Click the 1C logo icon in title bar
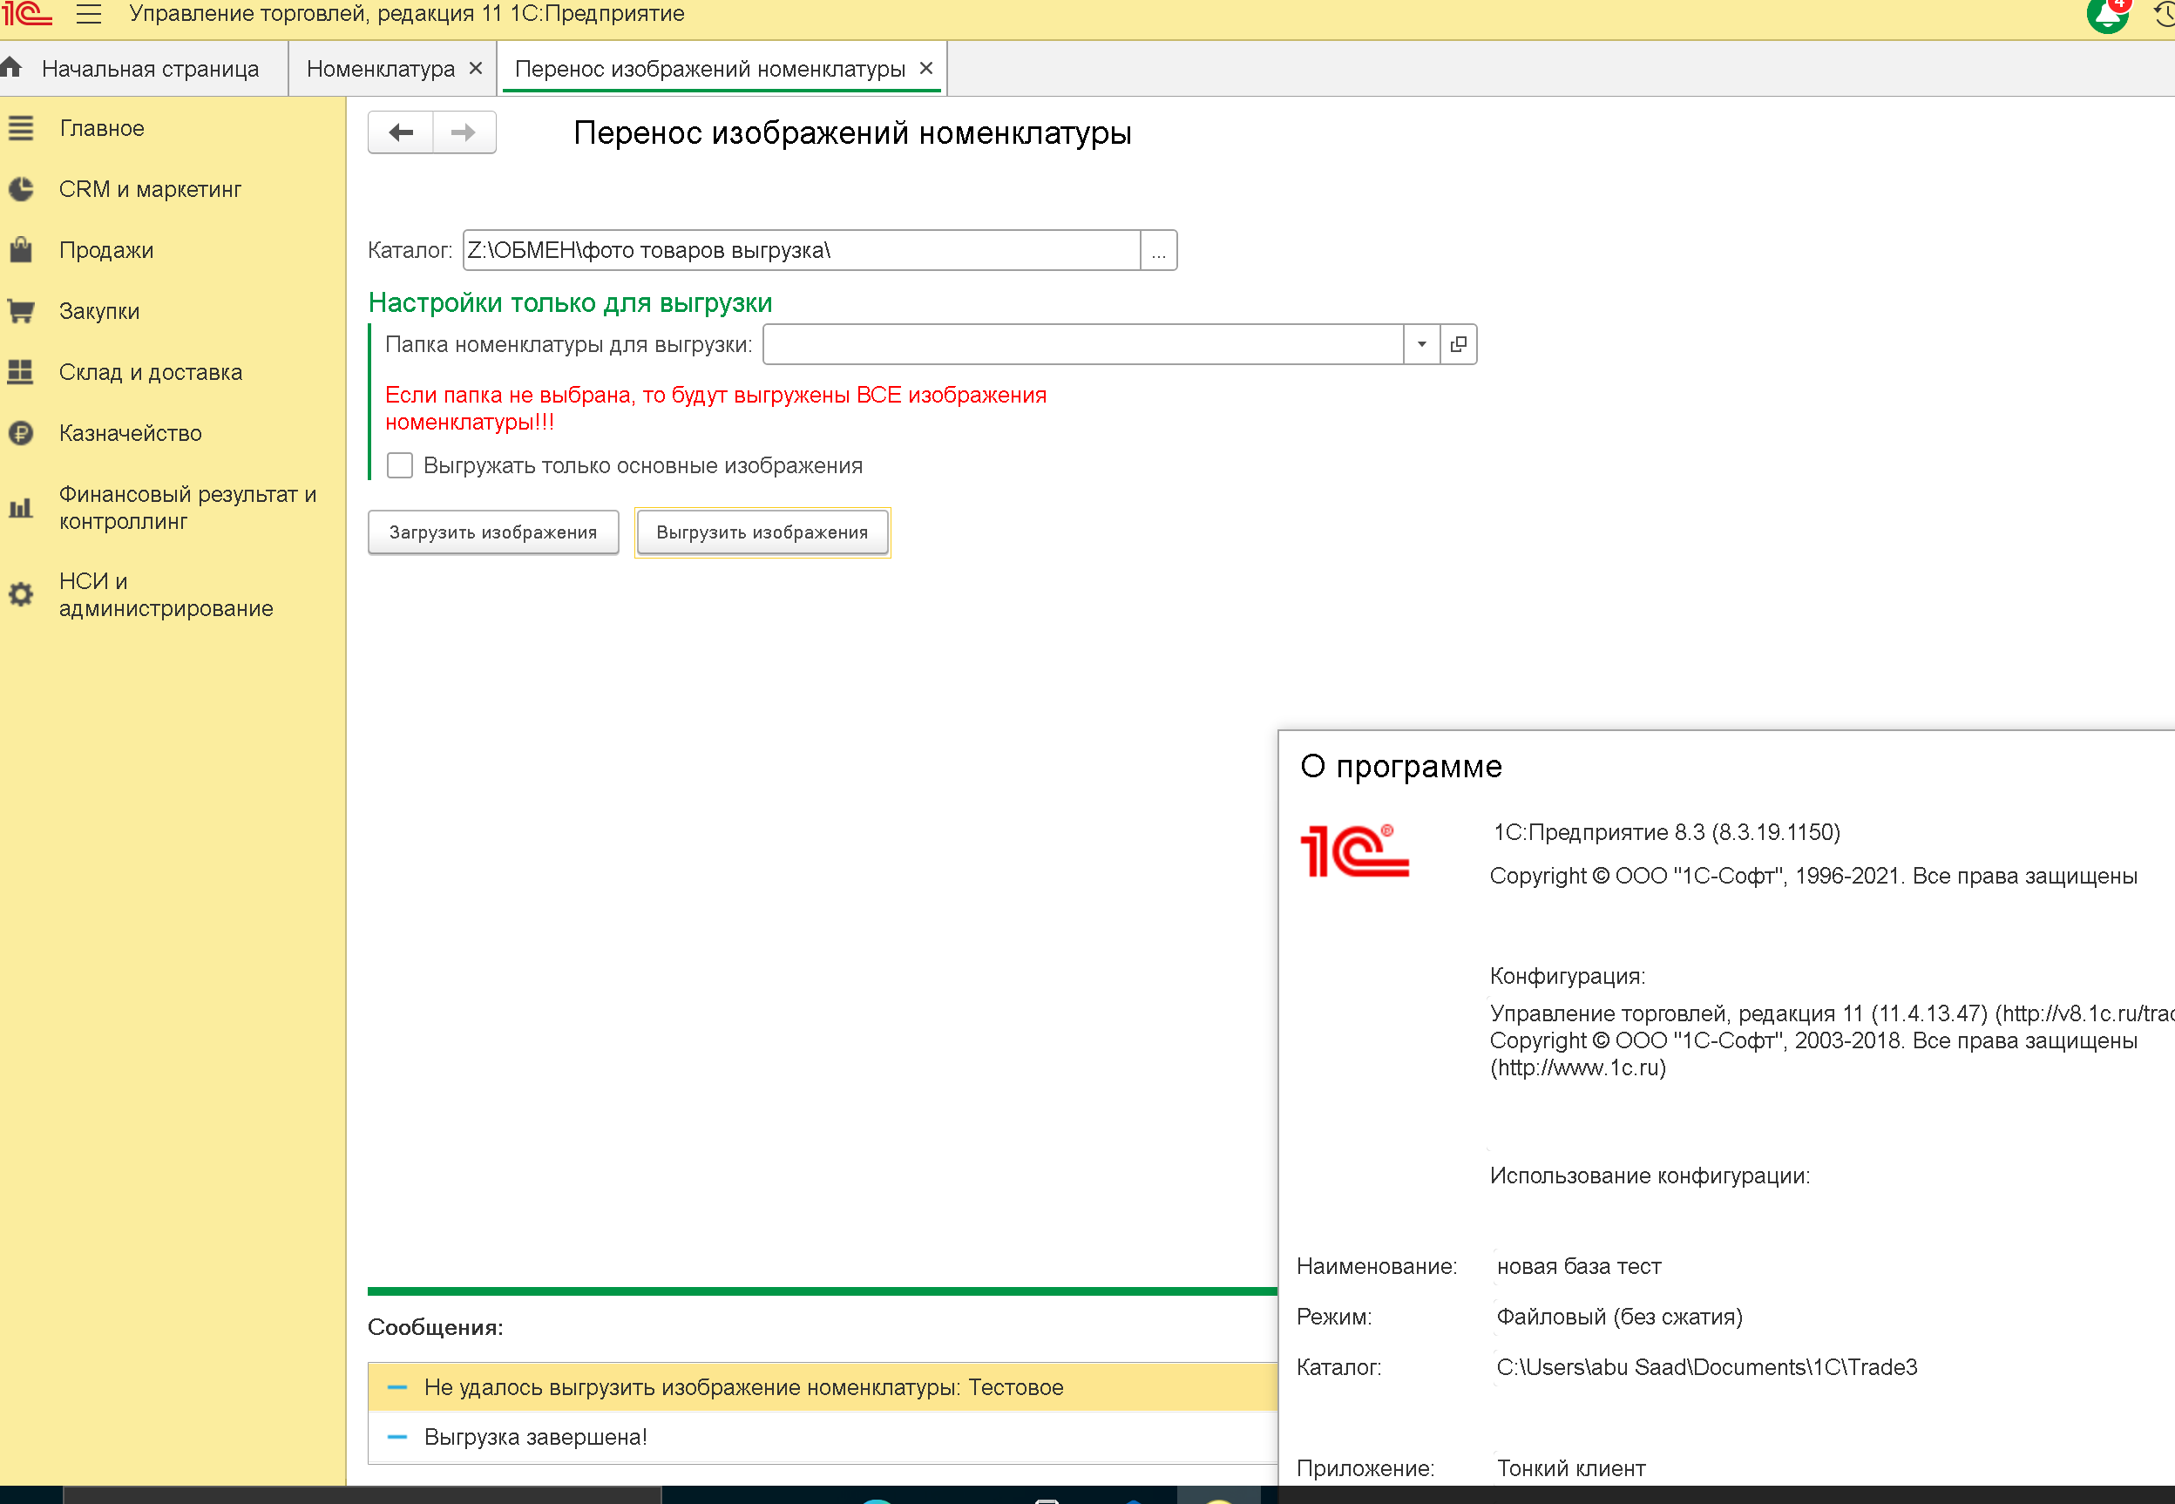 pos(26,14)
